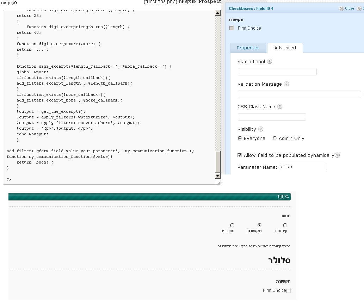Click the Checkboxes : Field ID 4 header
This screenshot has height=301, width=364.
[251, 8]
